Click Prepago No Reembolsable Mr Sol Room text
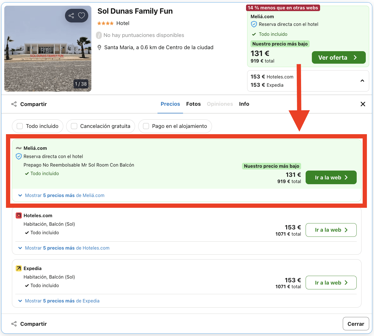This screenshot has width=374, height=336. (x=79, y=165)
